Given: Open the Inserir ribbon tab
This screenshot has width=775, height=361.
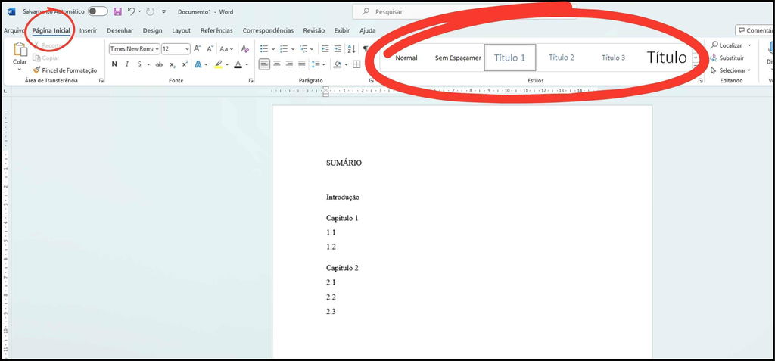Looking at the screenshot, I should 88,31.
